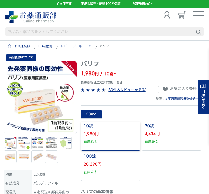Open the user account icon
The height and width of the screenshot is (194, 209).
click(x=167, y=15)
